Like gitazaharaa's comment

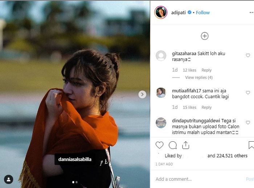tap(248, 55)
